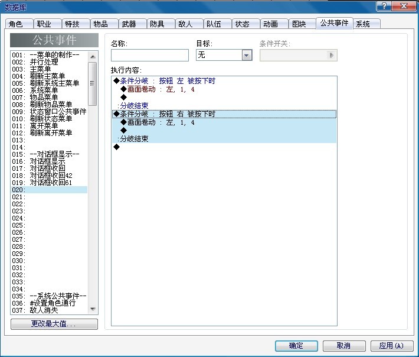
Task: Select event 036: #设置角色通行
Action: click(49, 303)
